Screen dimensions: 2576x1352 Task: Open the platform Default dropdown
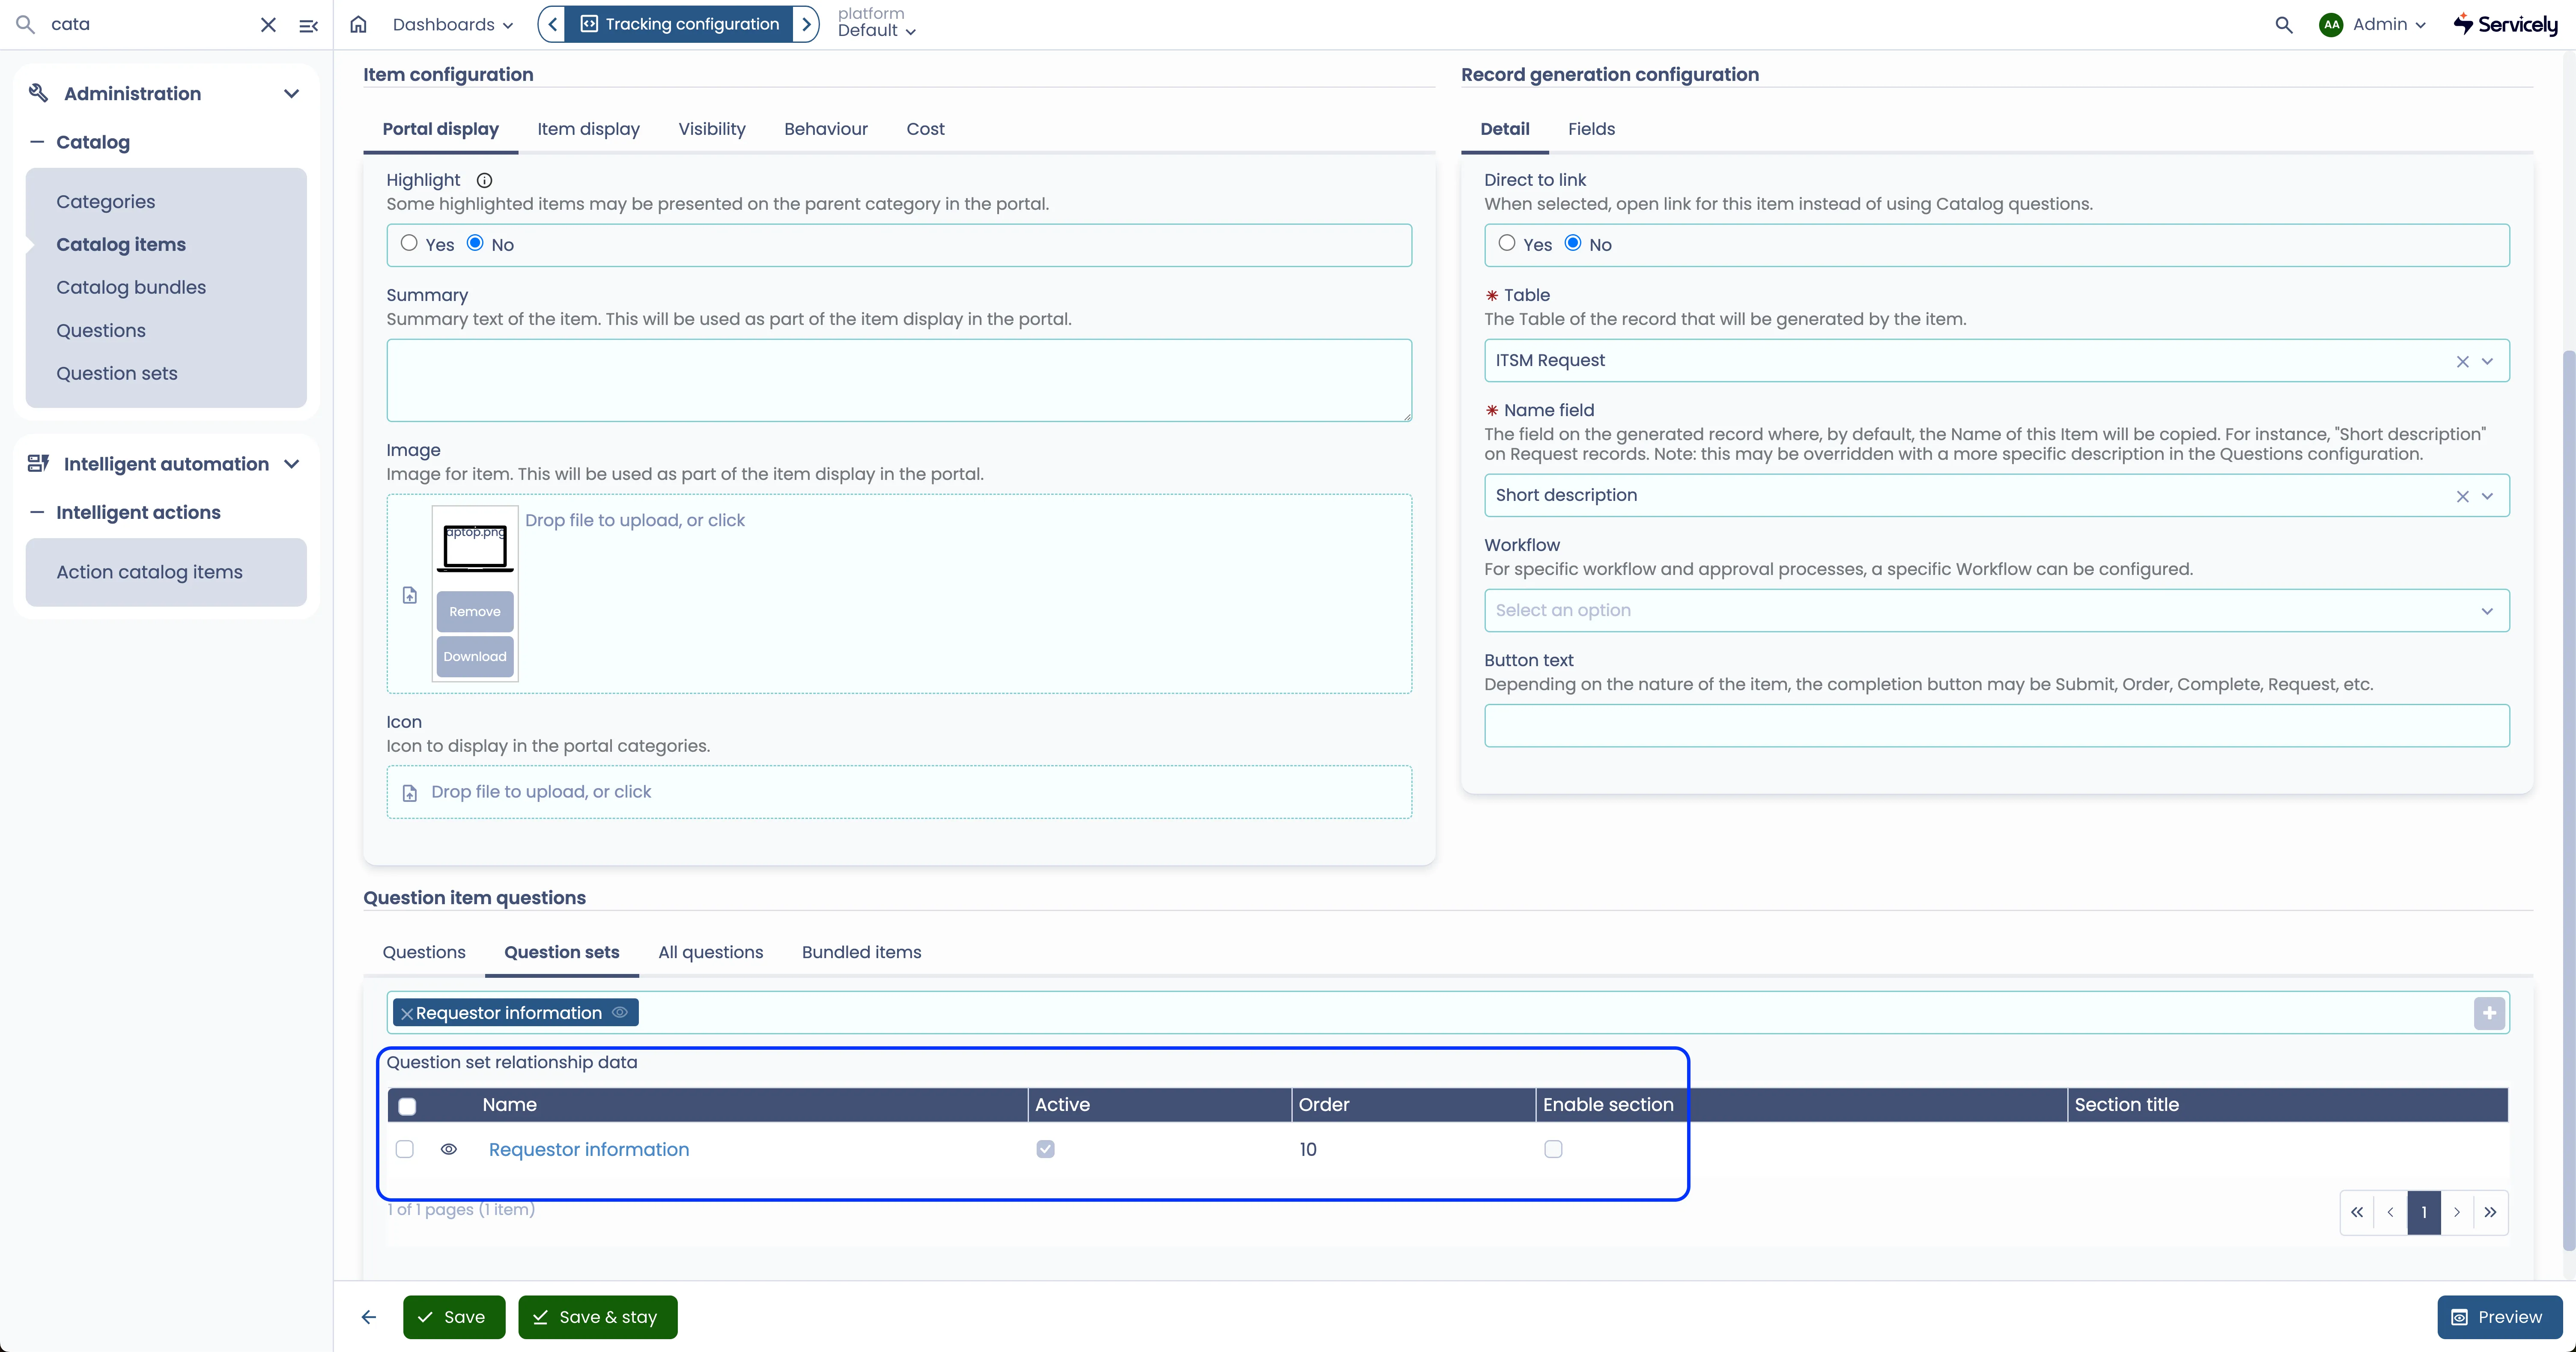[x=877, y=31]
